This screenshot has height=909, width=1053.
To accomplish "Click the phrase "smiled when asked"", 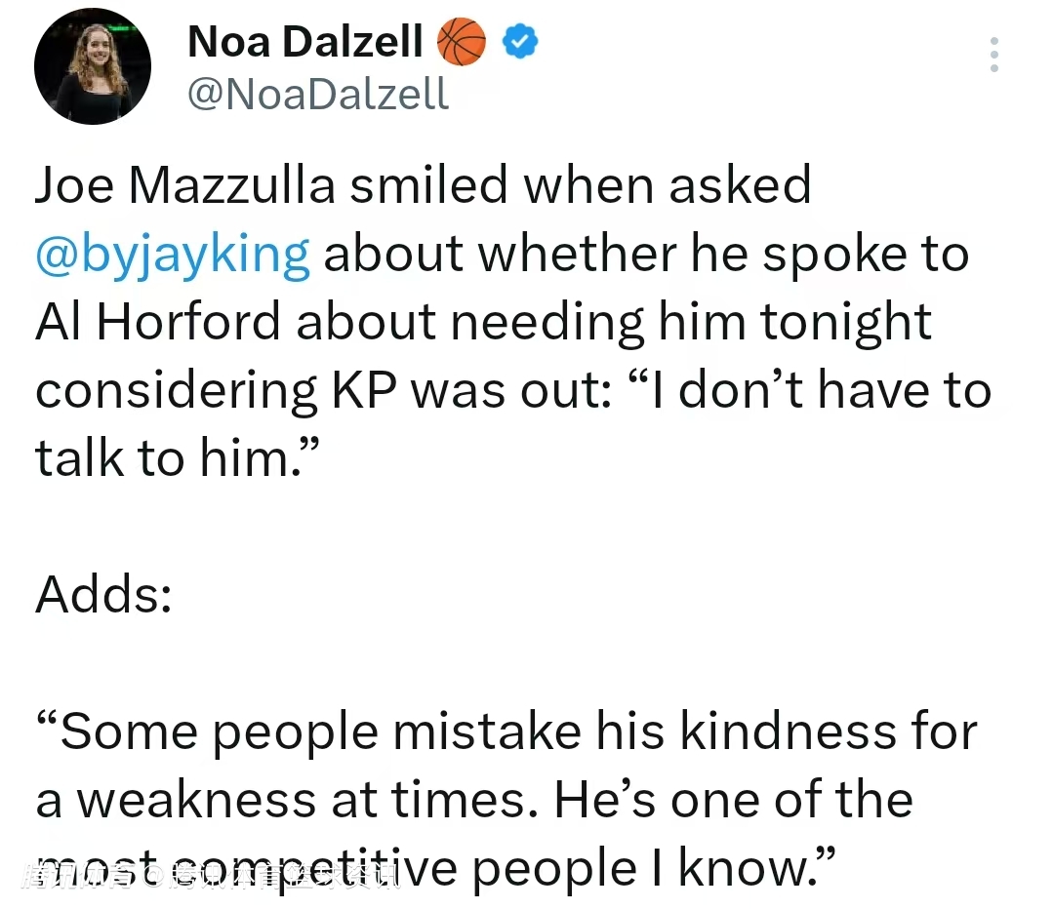I will (x=580, y=185).
